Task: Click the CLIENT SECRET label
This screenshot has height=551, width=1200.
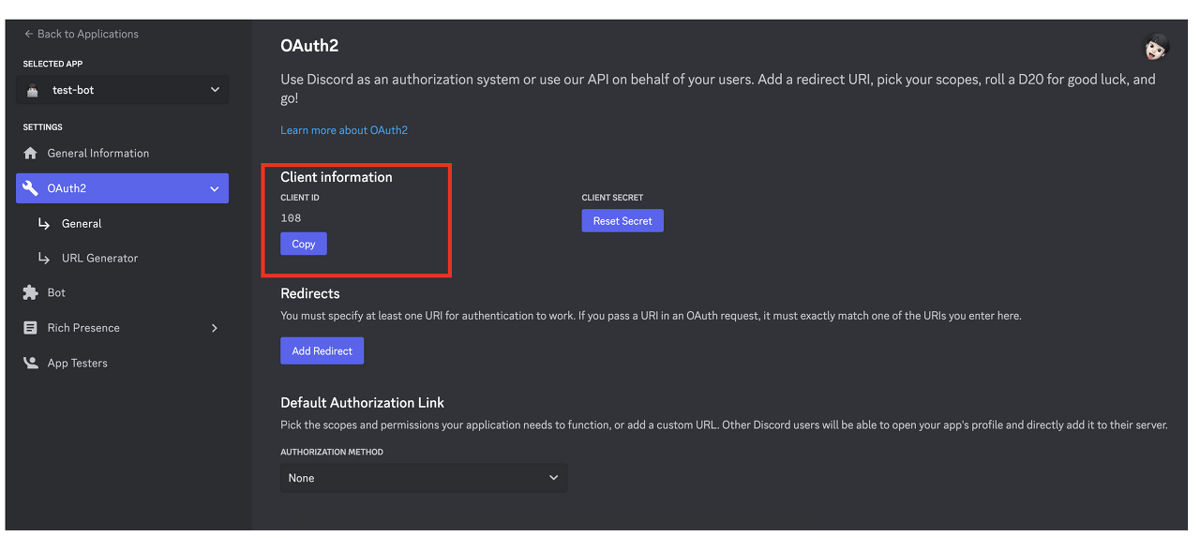Action: coord(612,198)
